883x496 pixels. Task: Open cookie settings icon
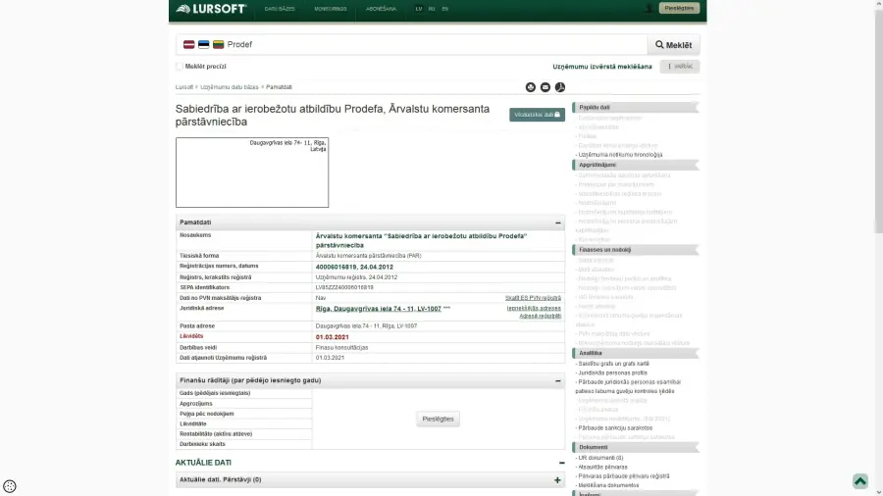tap(10, 486)
